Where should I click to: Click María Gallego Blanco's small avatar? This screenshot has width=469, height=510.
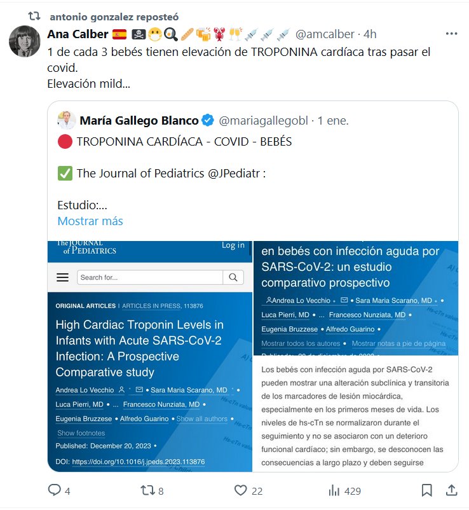[66, 120]
